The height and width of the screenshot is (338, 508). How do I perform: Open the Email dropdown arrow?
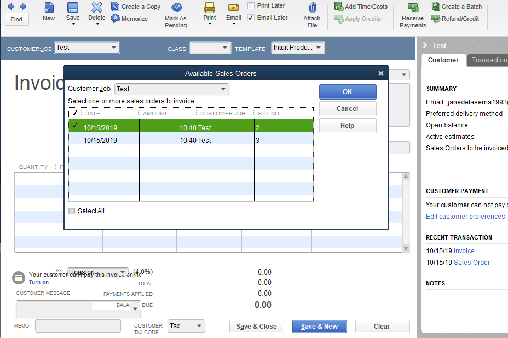click(234, 24)
